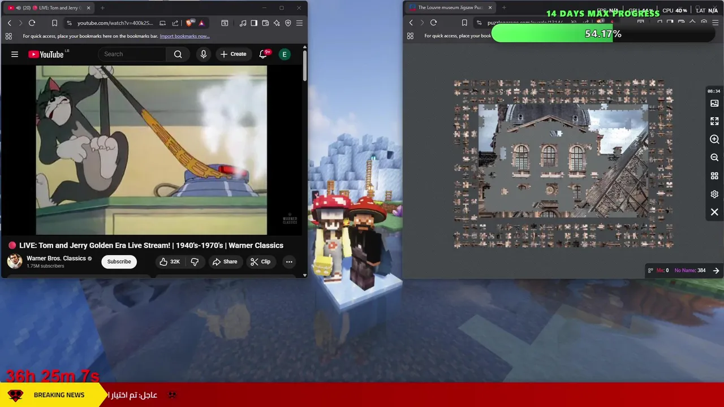The width and height of the screenshot is (724, 407).
Task: Click the Tom and Jerry video player
Action: pos(152,150)
